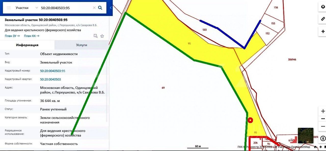Click the 'Земли сельскохозяйственного назначения' value
Image resolution: width=326 pixels, height=151 pixels.
click(65, 120)
